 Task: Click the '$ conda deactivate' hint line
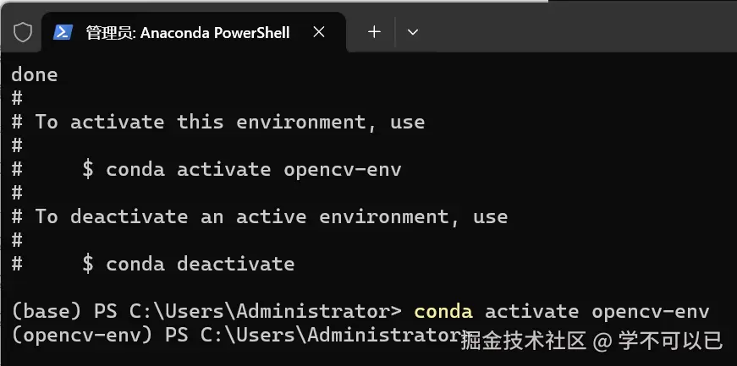188,264
